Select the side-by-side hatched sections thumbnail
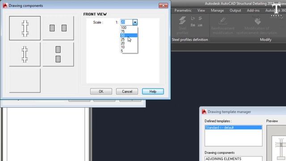This screenshot has width=286, height=161. point(58,28)
